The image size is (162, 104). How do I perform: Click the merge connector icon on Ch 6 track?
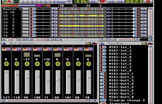(108, 32)
